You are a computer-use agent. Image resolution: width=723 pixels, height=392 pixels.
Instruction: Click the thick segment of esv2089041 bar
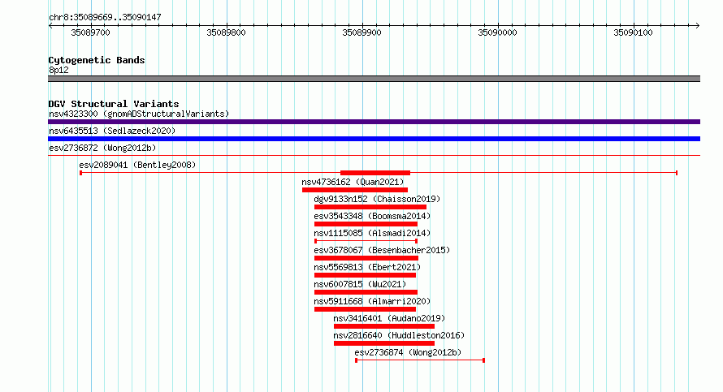coord(375,173)
